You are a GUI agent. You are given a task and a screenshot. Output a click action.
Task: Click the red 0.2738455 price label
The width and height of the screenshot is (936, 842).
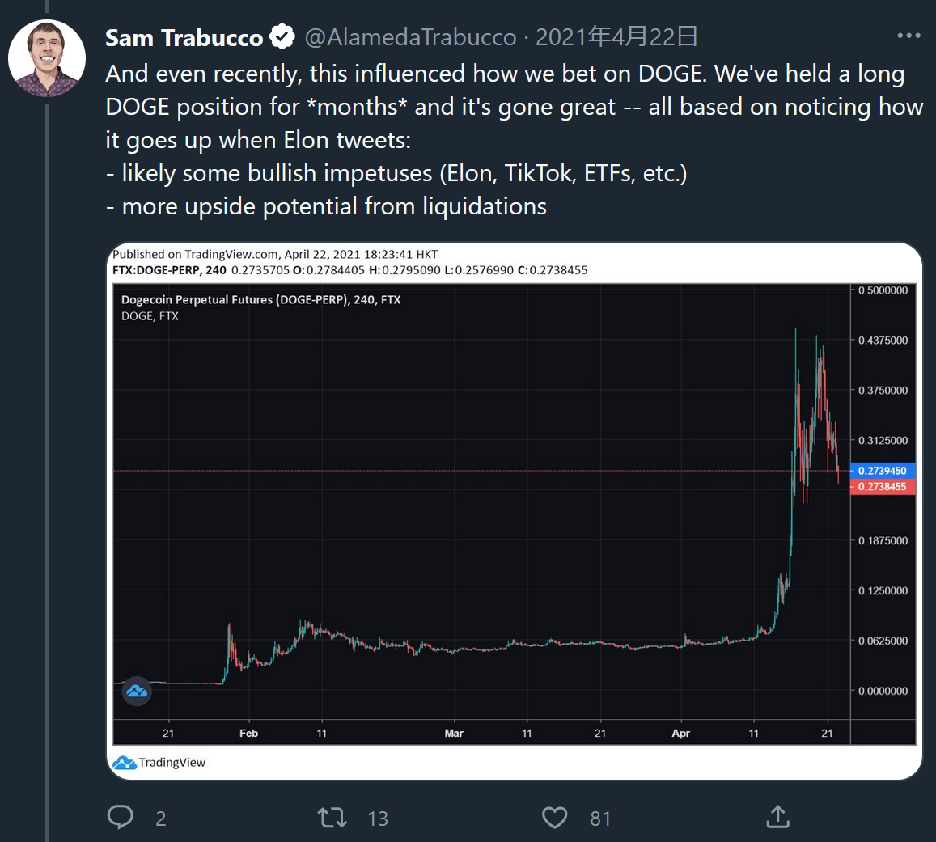pos(883,487)
